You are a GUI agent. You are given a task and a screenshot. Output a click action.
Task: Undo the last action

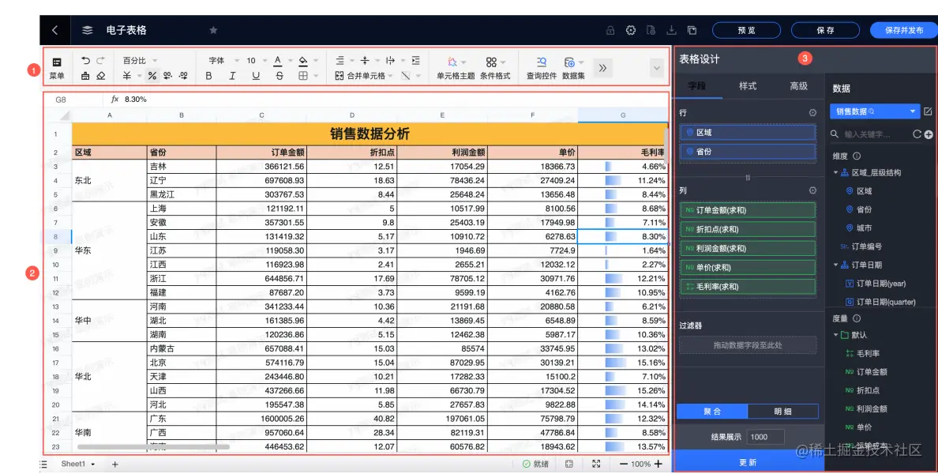pyautogui.click(x=85, y=61)
